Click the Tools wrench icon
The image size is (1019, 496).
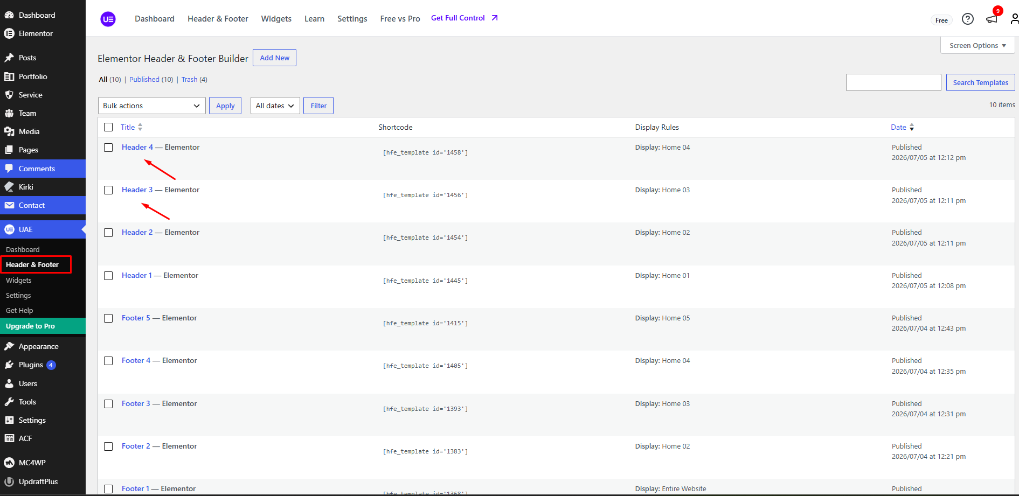pos(9,402)
